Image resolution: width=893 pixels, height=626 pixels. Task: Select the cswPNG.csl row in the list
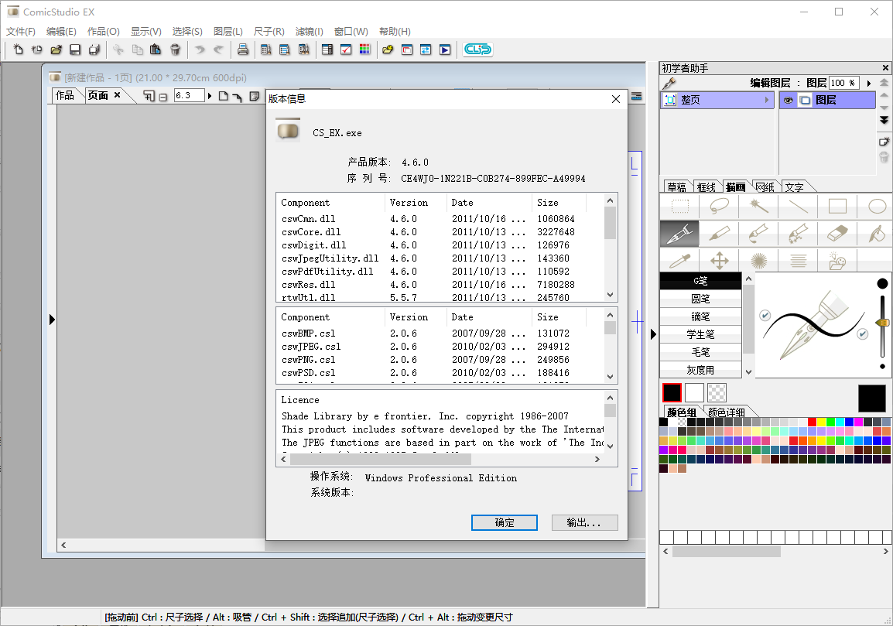click(440, 359)
